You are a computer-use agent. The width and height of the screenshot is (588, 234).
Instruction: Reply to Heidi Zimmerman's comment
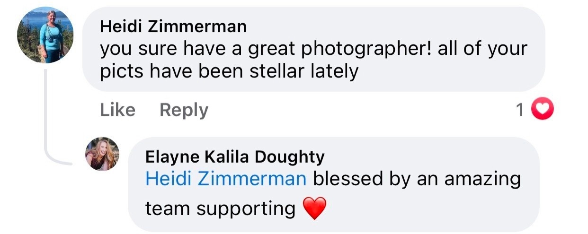pos(184,110)
